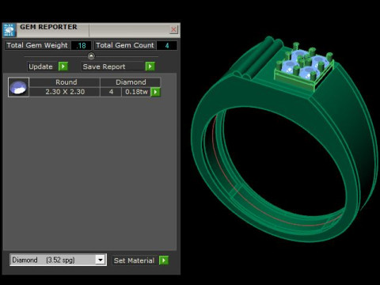
Task: Collapse the header using the round arrow
Action: point(91,56)
